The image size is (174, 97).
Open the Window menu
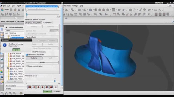coord(75,6)
